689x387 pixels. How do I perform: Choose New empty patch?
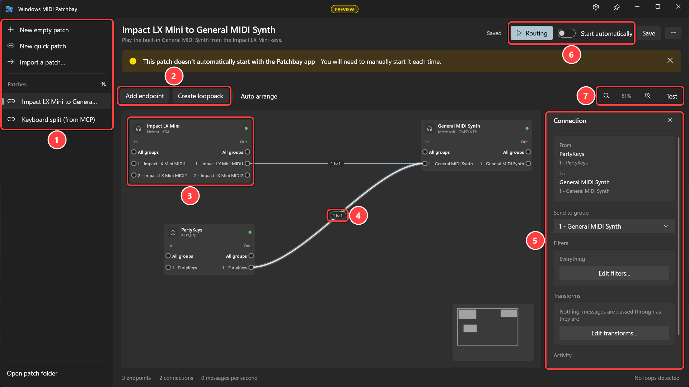(57, 30)
